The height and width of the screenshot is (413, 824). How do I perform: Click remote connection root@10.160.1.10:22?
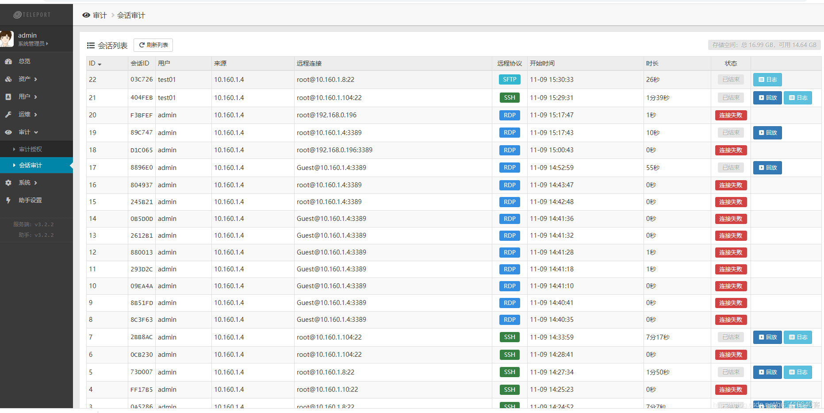tap(327, 390)
